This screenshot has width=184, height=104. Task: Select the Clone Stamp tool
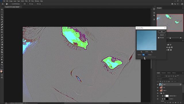click(x=2, y=37)
